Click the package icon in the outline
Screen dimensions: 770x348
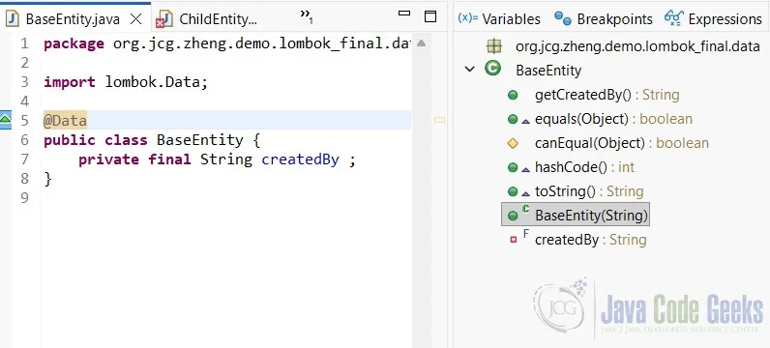[494, 46]
